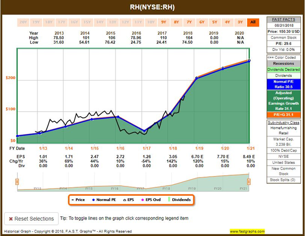Click the Common Stock cell

[284, 38]
